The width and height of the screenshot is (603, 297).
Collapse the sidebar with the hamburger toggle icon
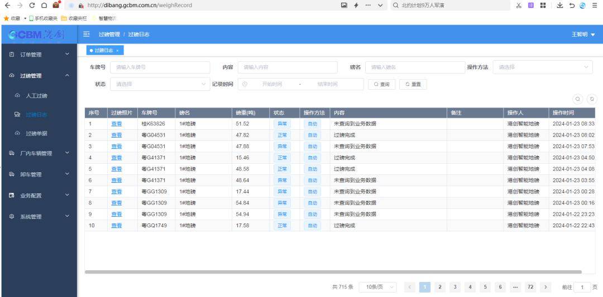click(87, 34)
